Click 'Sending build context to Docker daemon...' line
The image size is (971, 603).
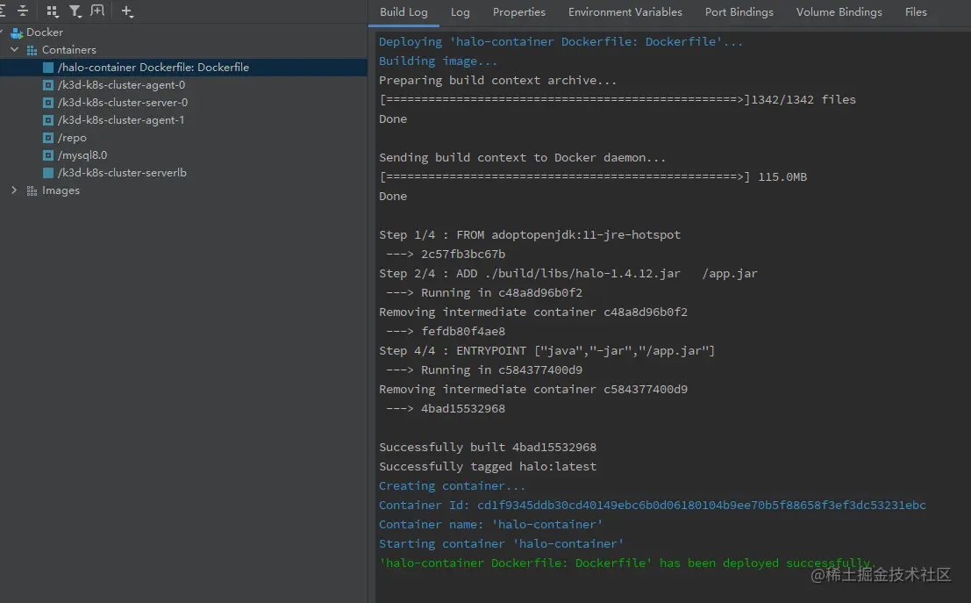coord(522,157)
